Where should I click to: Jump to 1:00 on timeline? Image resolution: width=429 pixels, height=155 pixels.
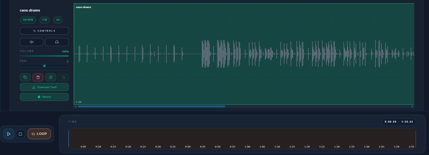[x=248, y=147]
